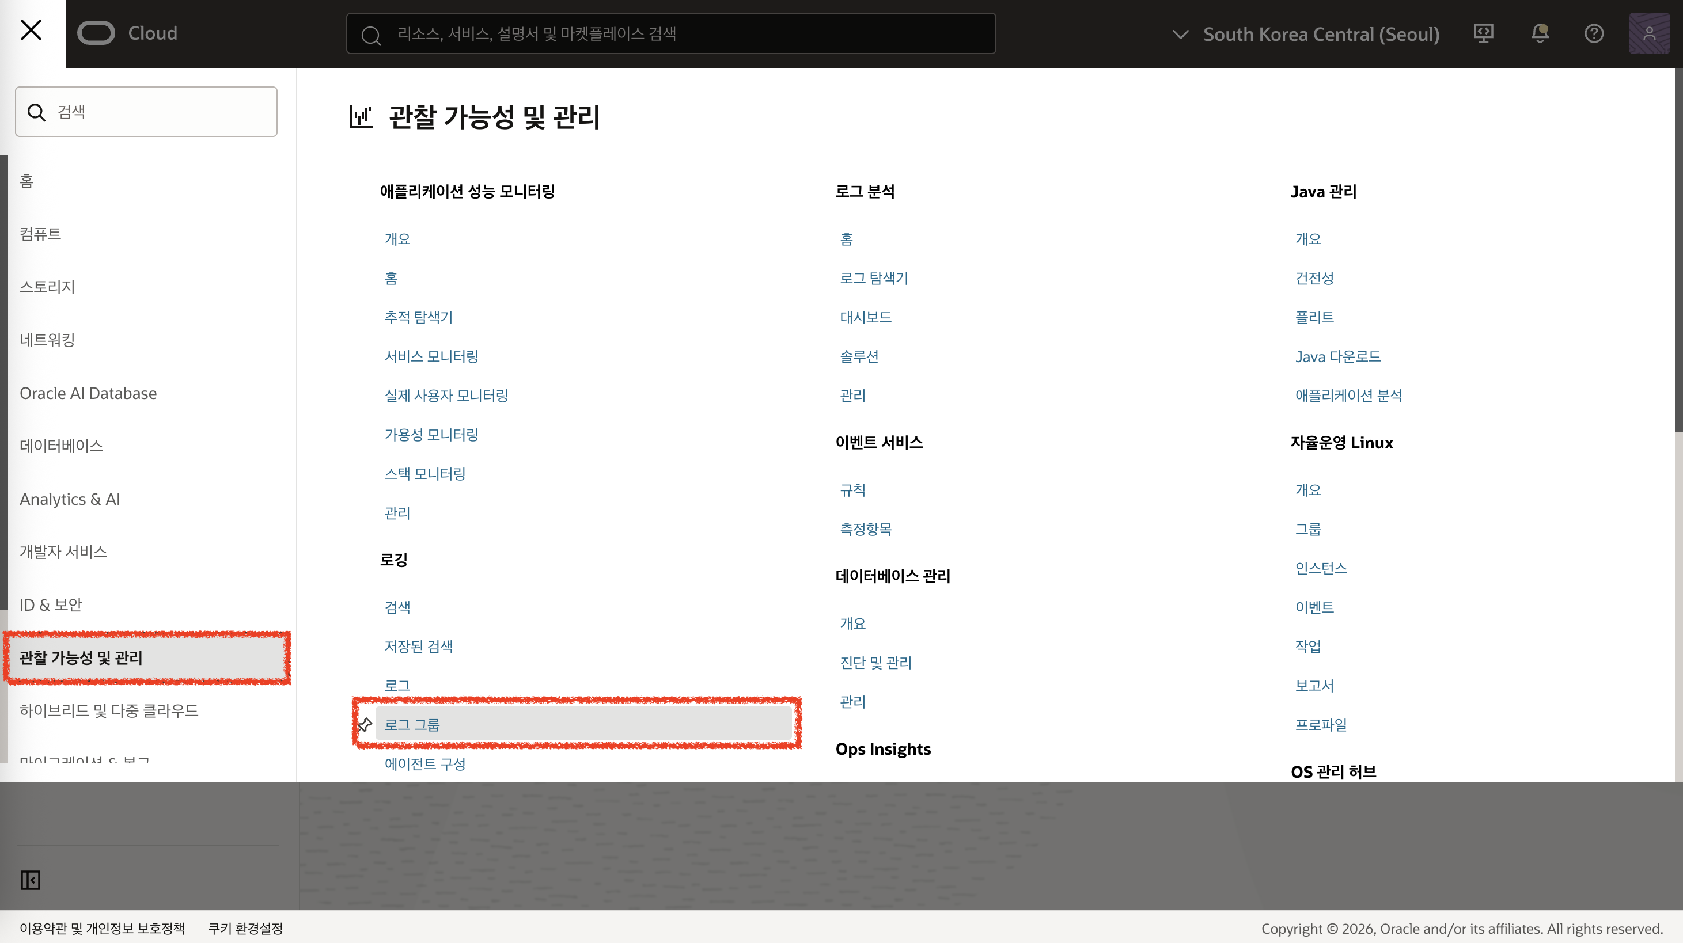1683x943 pixels.
Task: Select ID & 보안 in the sidebar
Action: [x=51, y=604]
